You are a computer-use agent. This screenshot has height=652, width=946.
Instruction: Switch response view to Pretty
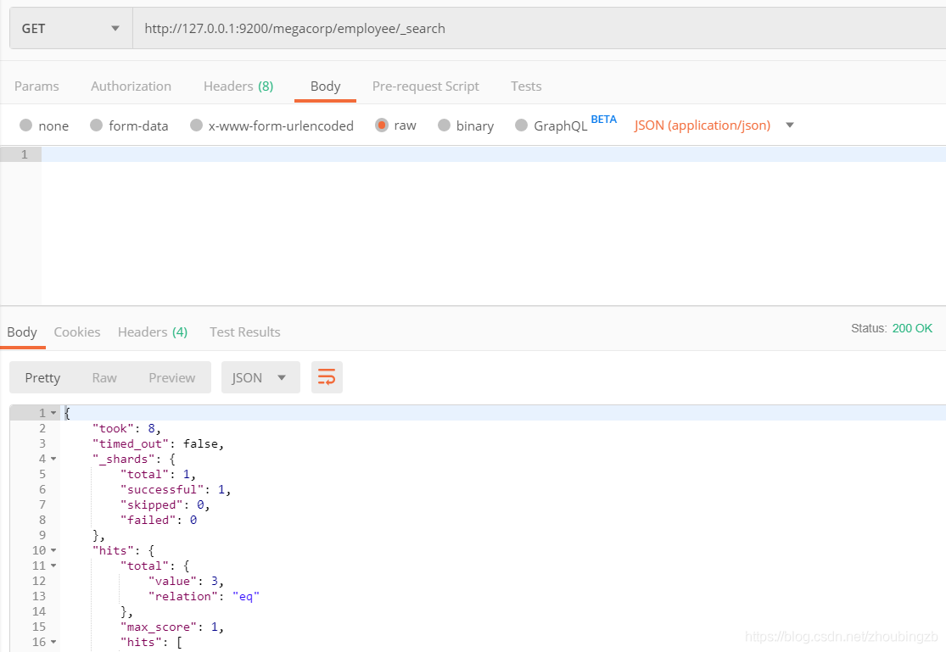tap(42, 377)
